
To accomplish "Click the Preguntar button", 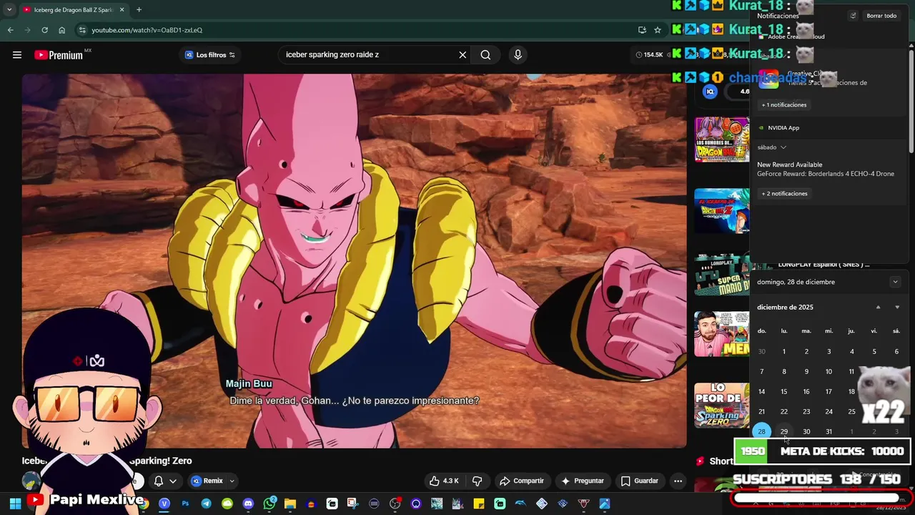I will [583, 481].
